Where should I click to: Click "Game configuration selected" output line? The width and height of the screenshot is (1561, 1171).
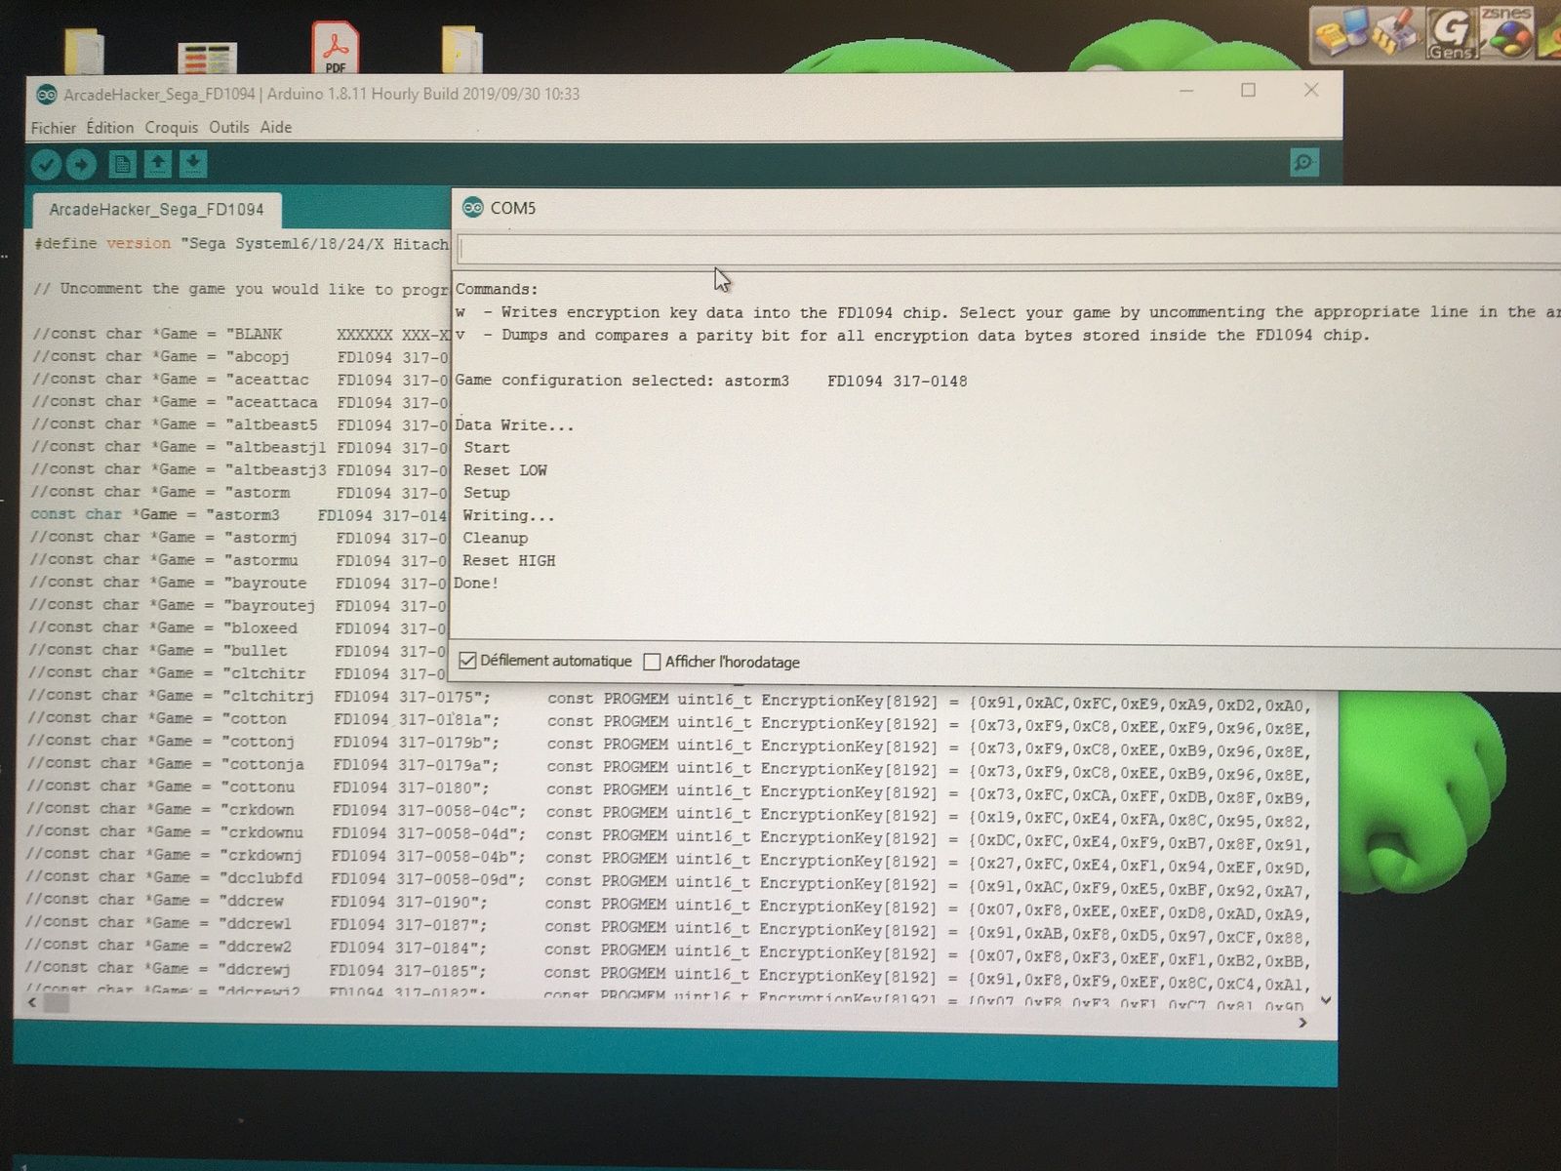[x=711, y=381]
